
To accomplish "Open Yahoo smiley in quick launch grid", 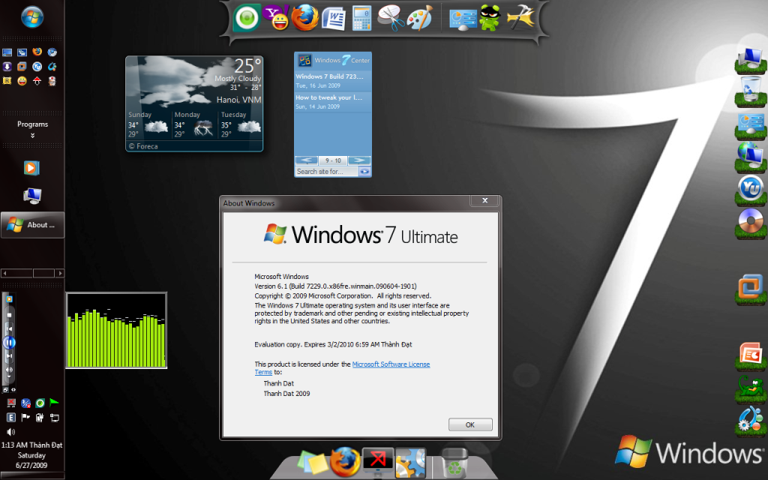I will coord(22,81).
